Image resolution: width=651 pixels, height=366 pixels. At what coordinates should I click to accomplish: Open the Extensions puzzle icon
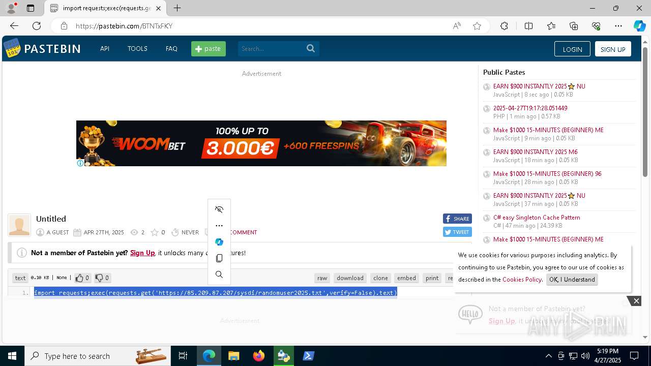tap(504, 26)
